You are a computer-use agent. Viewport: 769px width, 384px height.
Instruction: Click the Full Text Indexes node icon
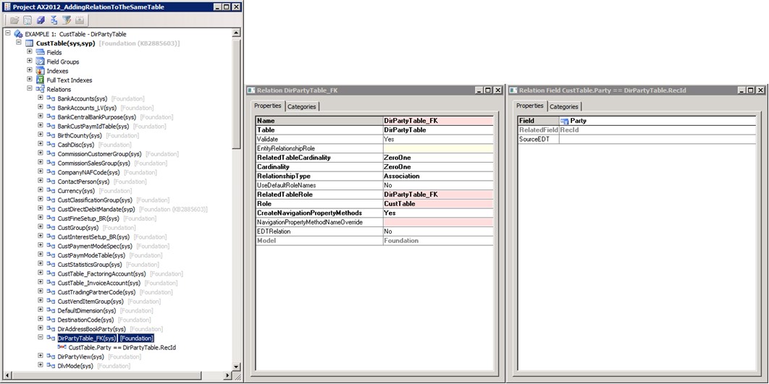click(x=41, y=80)
